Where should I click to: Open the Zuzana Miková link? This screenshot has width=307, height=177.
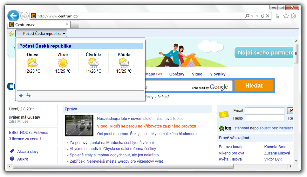click(277, 153)
